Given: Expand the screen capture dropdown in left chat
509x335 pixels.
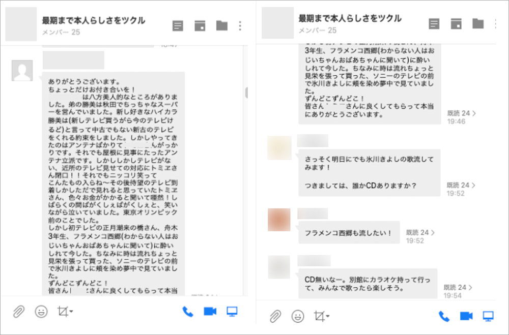Looking at the screenshot, I should tap(65, 312).
